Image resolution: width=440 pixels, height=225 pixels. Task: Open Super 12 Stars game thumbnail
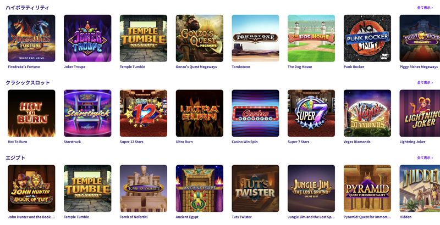click(144, 114)
